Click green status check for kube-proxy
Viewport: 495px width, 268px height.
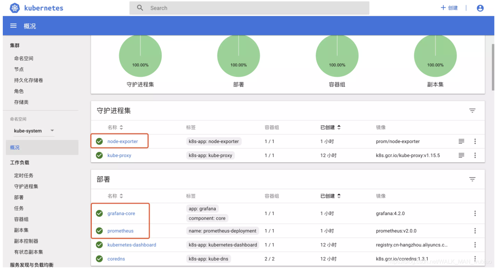point(99,155)
